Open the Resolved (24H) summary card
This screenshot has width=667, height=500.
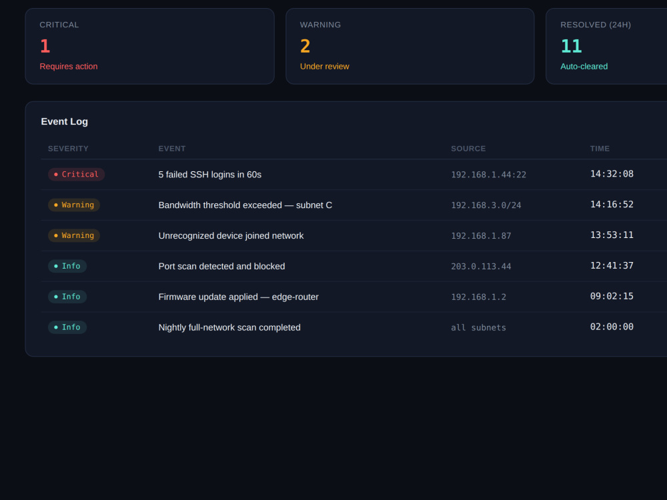(606, 47)
